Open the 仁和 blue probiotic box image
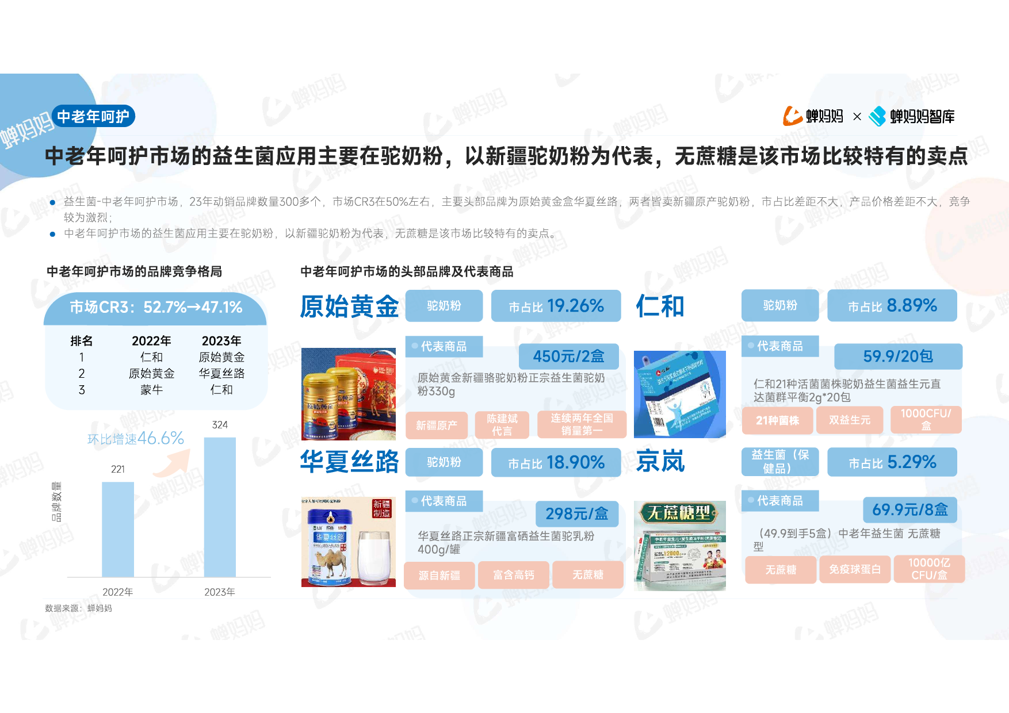The image size is (1009, 713). click(x=679, y=394)
